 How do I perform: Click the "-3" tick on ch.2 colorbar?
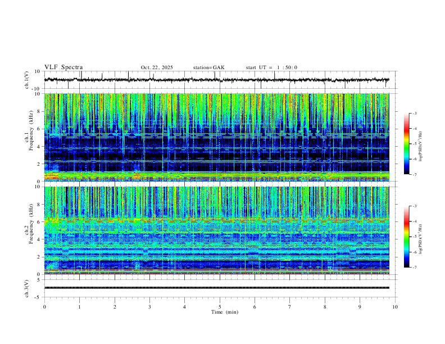(x=415, y=206)
